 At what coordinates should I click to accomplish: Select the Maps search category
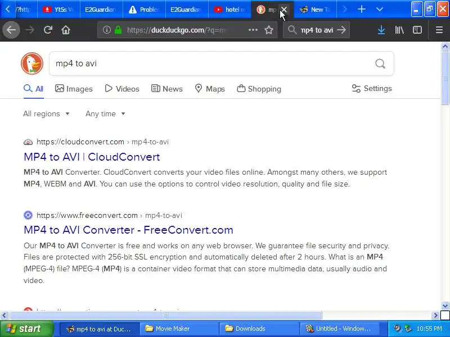coord(209,89)
